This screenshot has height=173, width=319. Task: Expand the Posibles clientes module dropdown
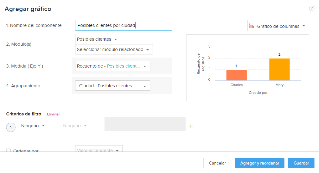(98, 39)
